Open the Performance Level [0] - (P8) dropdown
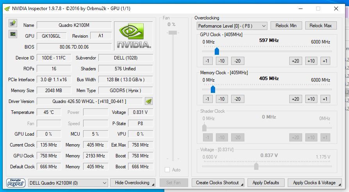Image resolution: width=349 pixels, height=192 pixels. click(x=232, y=26)
